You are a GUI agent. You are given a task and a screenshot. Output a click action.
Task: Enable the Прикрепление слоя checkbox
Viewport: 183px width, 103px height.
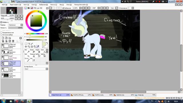point(1,33)
